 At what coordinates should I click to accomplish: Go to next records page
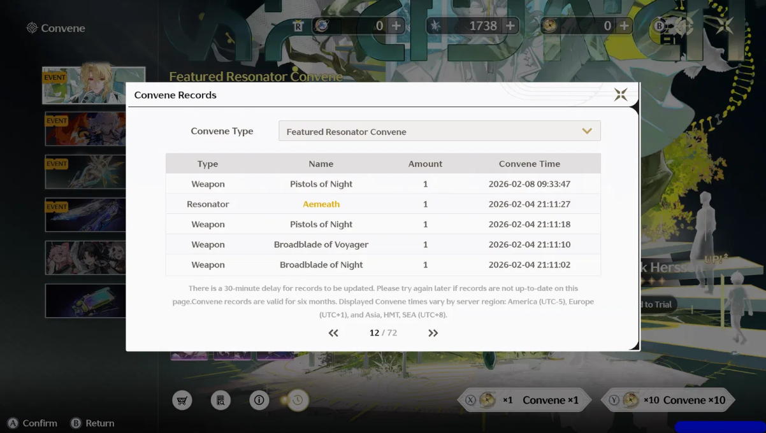433,333
